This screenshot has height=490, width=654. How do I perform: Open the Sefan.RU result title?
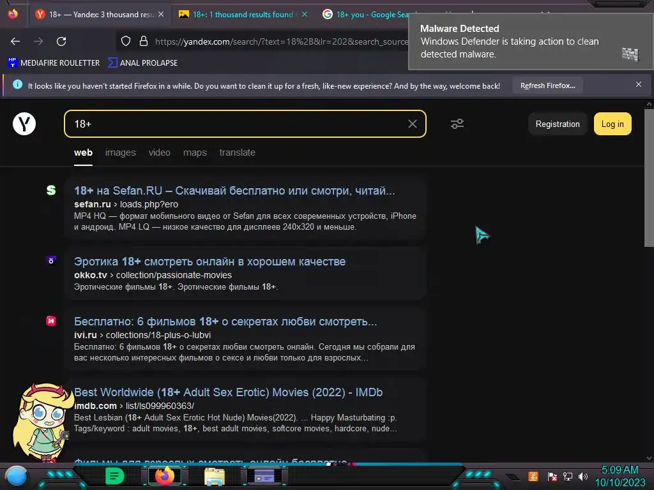tap(234, 191)
